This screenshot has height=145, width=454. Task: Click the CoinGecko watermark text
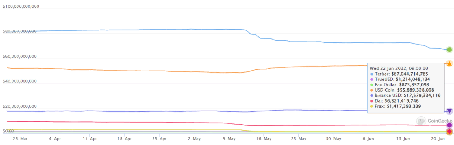coord(440,121)
